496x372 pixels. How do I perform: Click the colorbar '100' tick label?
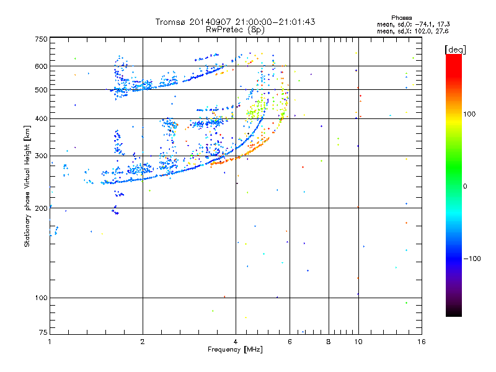point(469,114)
